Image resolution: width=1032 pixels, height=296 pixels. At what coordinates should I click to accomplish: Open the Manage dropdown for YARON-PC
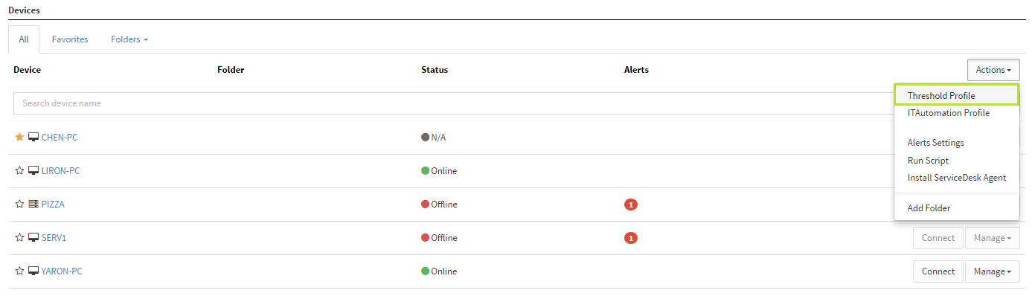[x=993, y=271]
